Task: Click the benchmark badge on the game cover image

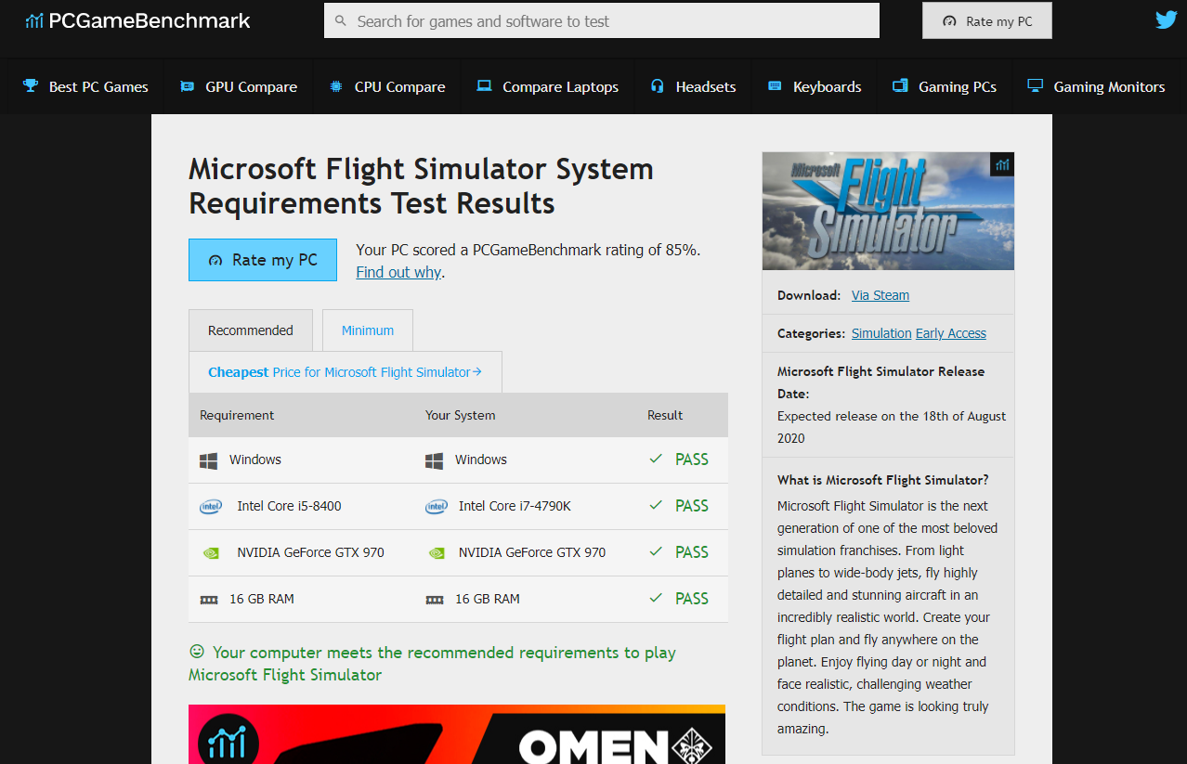Action: pyautogui.click(x=1002, y=164)
